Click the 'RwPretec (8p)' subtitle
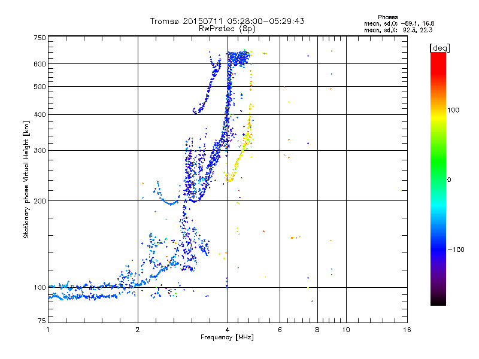The height and width of the screenshot is (359, 479). (227, 29)
